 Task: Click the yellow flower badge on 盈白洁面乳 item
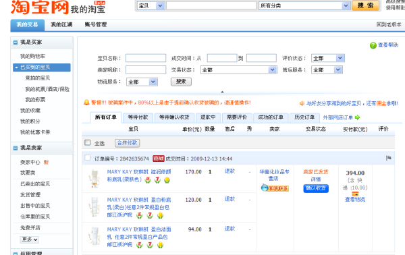coord(160,245)
